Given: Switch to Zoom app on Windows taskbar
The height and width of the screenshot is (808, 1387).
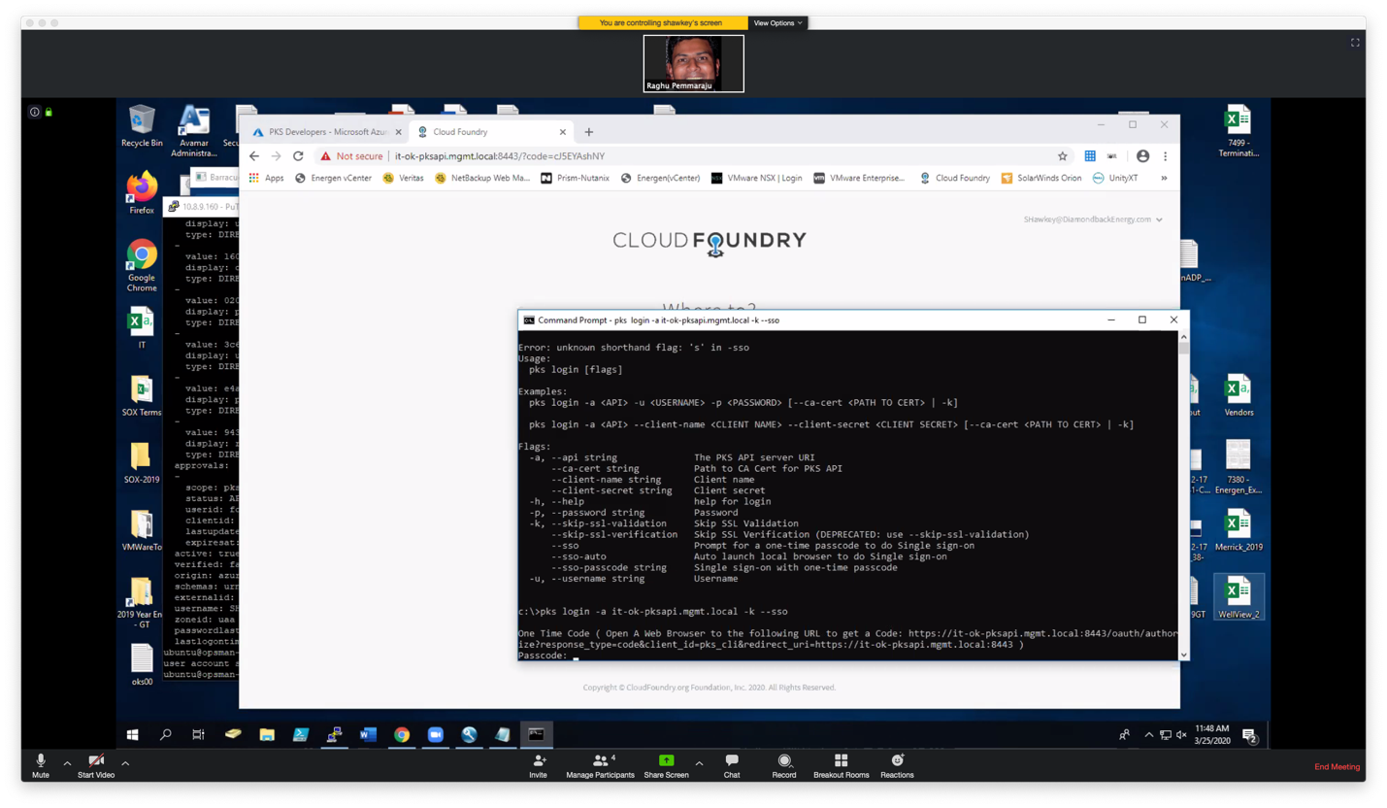Looking at the screenshot, I should pos(435,735).
